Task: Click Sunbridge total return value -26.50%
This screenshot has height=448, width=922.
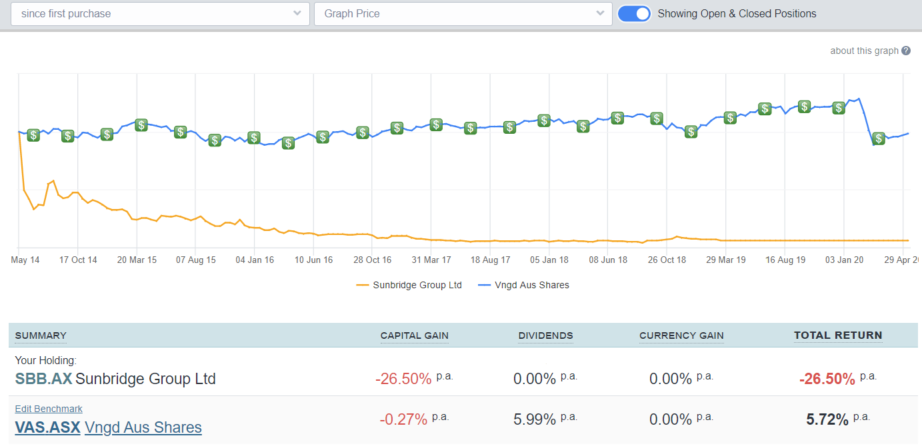Action: tap(827, 379)
